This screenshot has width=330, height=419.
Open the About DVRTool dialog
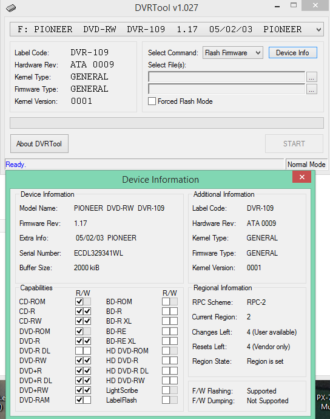click(x=39, y=144)
